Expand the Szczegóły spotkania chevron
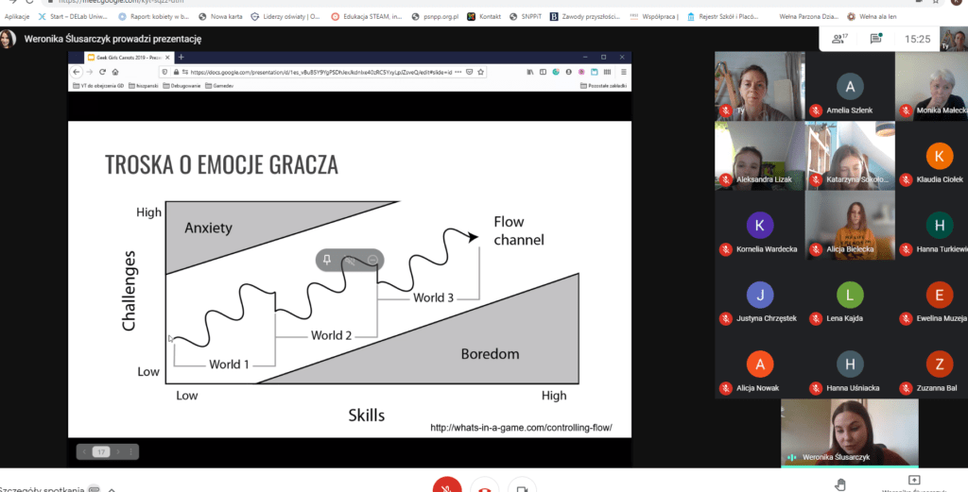Viewport: 968px width, 492px height. (x=112, y=489)
